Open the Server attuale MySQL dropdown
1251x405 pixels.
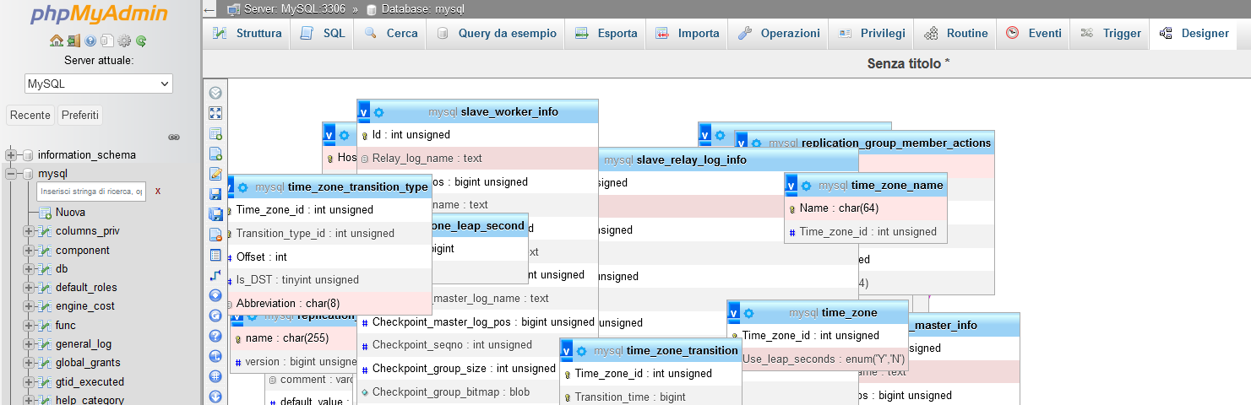(x=99, y=84)
